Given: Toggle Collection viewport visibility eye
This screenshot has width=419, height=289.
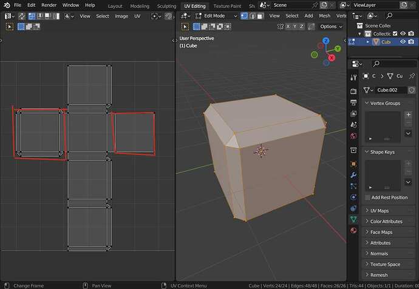Looking at the screenshot, I should [403, 33].
